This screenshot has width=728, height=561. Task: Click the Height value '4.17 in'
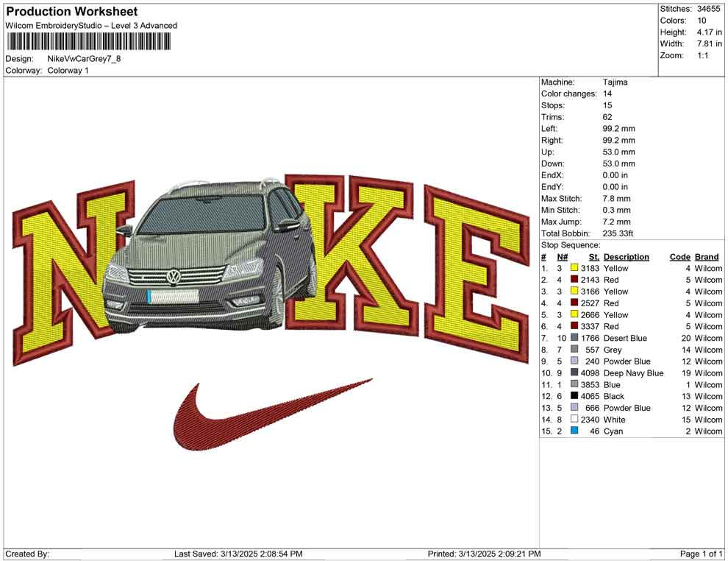click(709, 32)
